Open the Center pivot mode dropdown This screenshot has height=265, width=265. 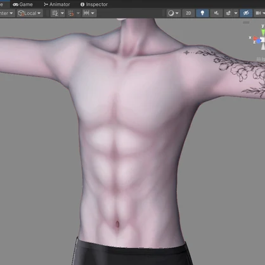(7, 13)
